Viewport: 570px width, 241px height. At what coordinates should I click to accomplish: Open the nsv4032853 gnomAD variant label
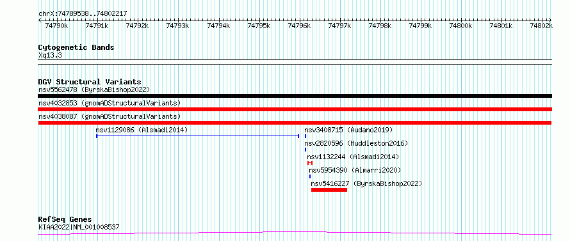[x=110, y=103]
